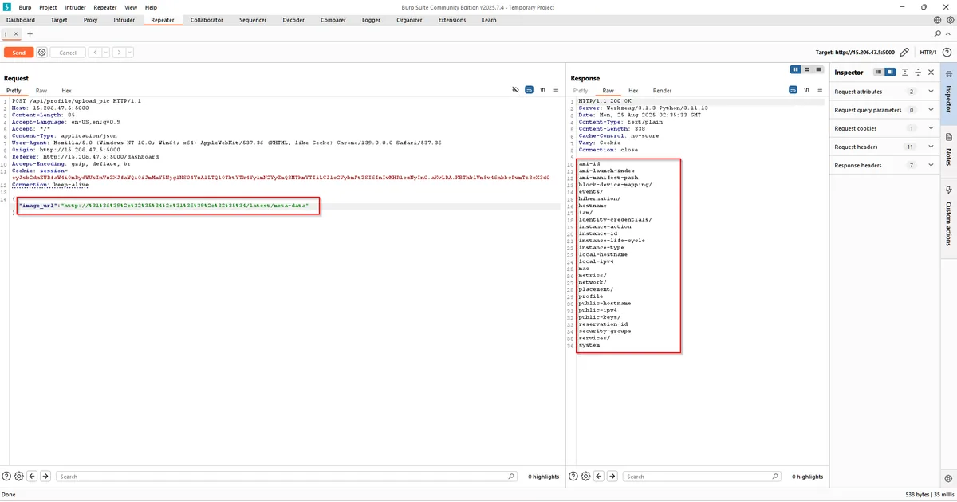Screen dimensions: 957x502
Task: Expand Request attributes section
Action: pyautogui.click(x=931, y=92)
